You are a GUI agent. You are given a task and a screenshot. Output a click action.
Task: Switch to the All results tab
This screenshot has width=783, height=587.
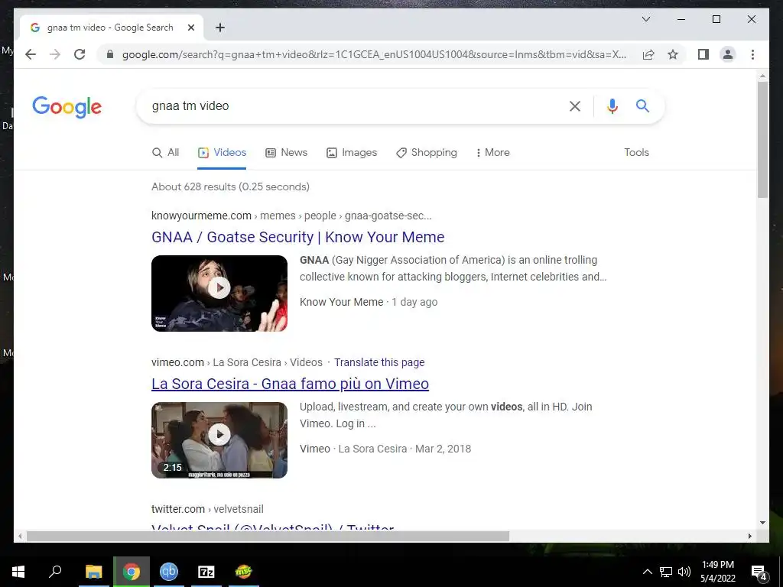pyautogui.click(x=165, y=153)
